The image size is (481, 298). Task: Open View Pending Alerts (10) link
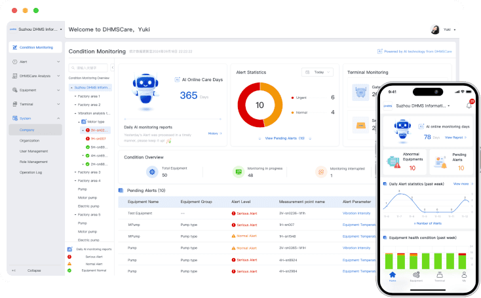tap(284, 138)
